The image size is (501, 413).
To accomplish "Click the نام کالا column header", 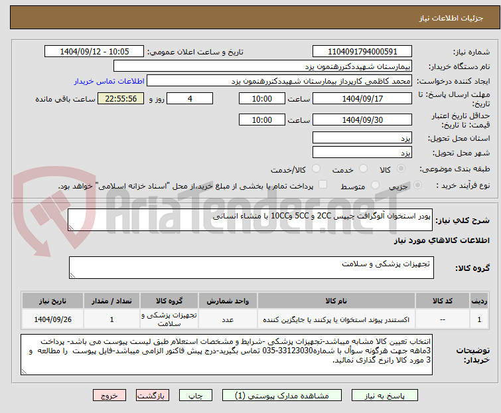I will pos(336,301).
